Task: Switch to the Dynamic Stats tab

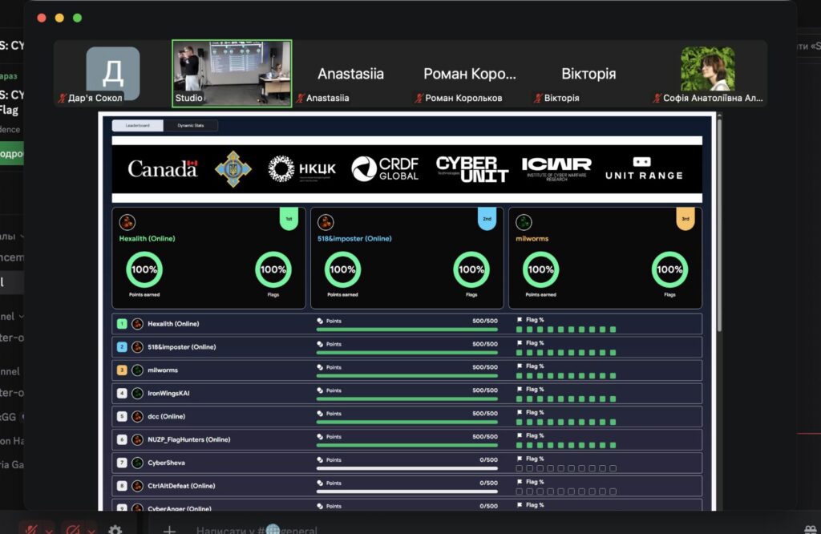Action: [190, 126]
